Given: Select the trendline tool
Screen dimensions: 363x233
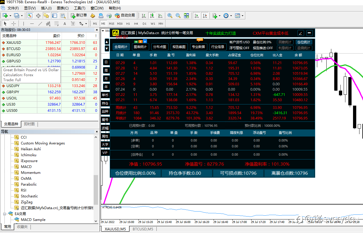Looking at the screenshot, I should click(40, 24).
